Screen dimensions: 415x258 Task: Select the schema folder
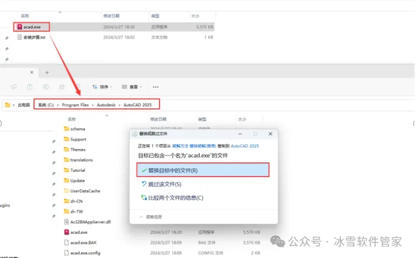74,128
